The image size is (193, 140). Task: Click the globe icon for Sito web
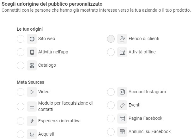32,39
